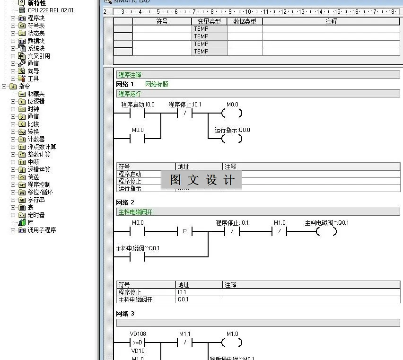Screen dimensions: 403x360
Task: Click the 运行指示:Q0.0 output coil
Action: pos(232,139)
